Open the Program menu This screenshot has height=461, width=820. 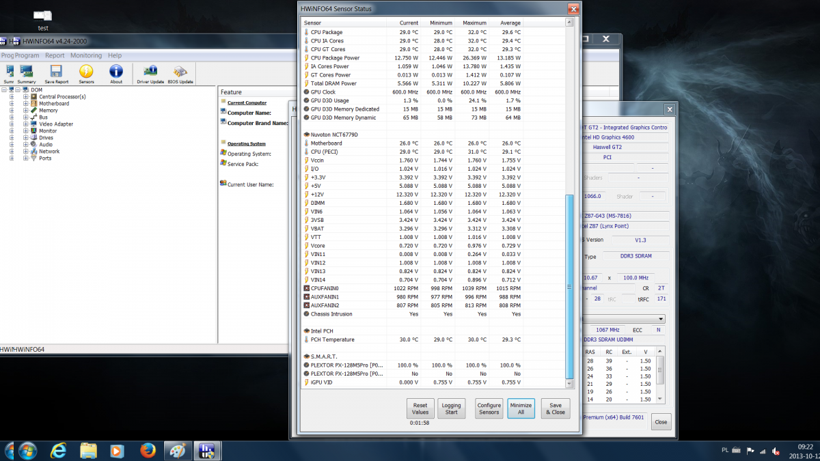[x=27, y=55]
